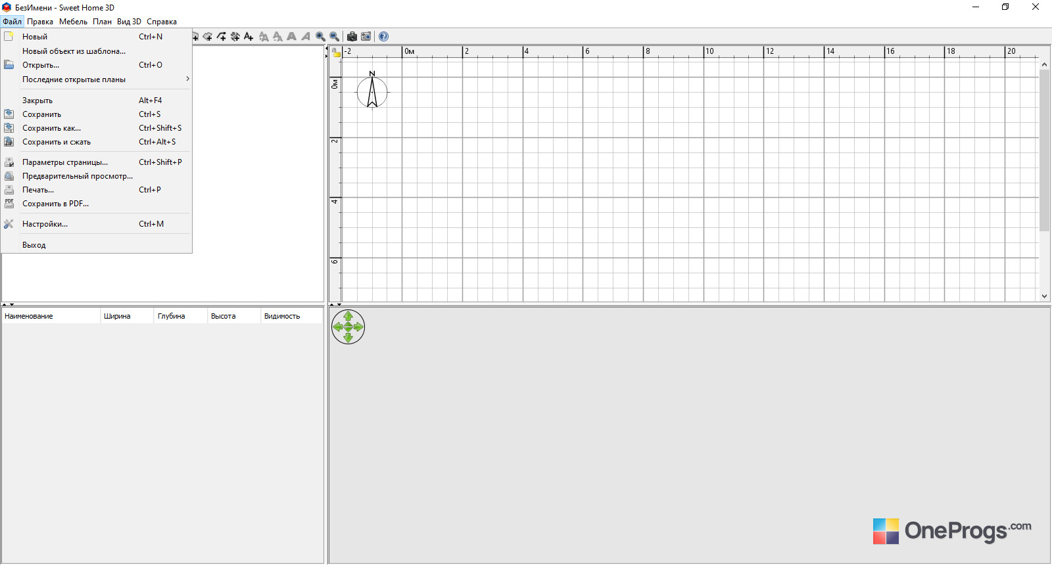The height and width of the screenshot is (565, 1052).
Task: Choose Открыть... menu entry
Action: click(x=97, y=65)
